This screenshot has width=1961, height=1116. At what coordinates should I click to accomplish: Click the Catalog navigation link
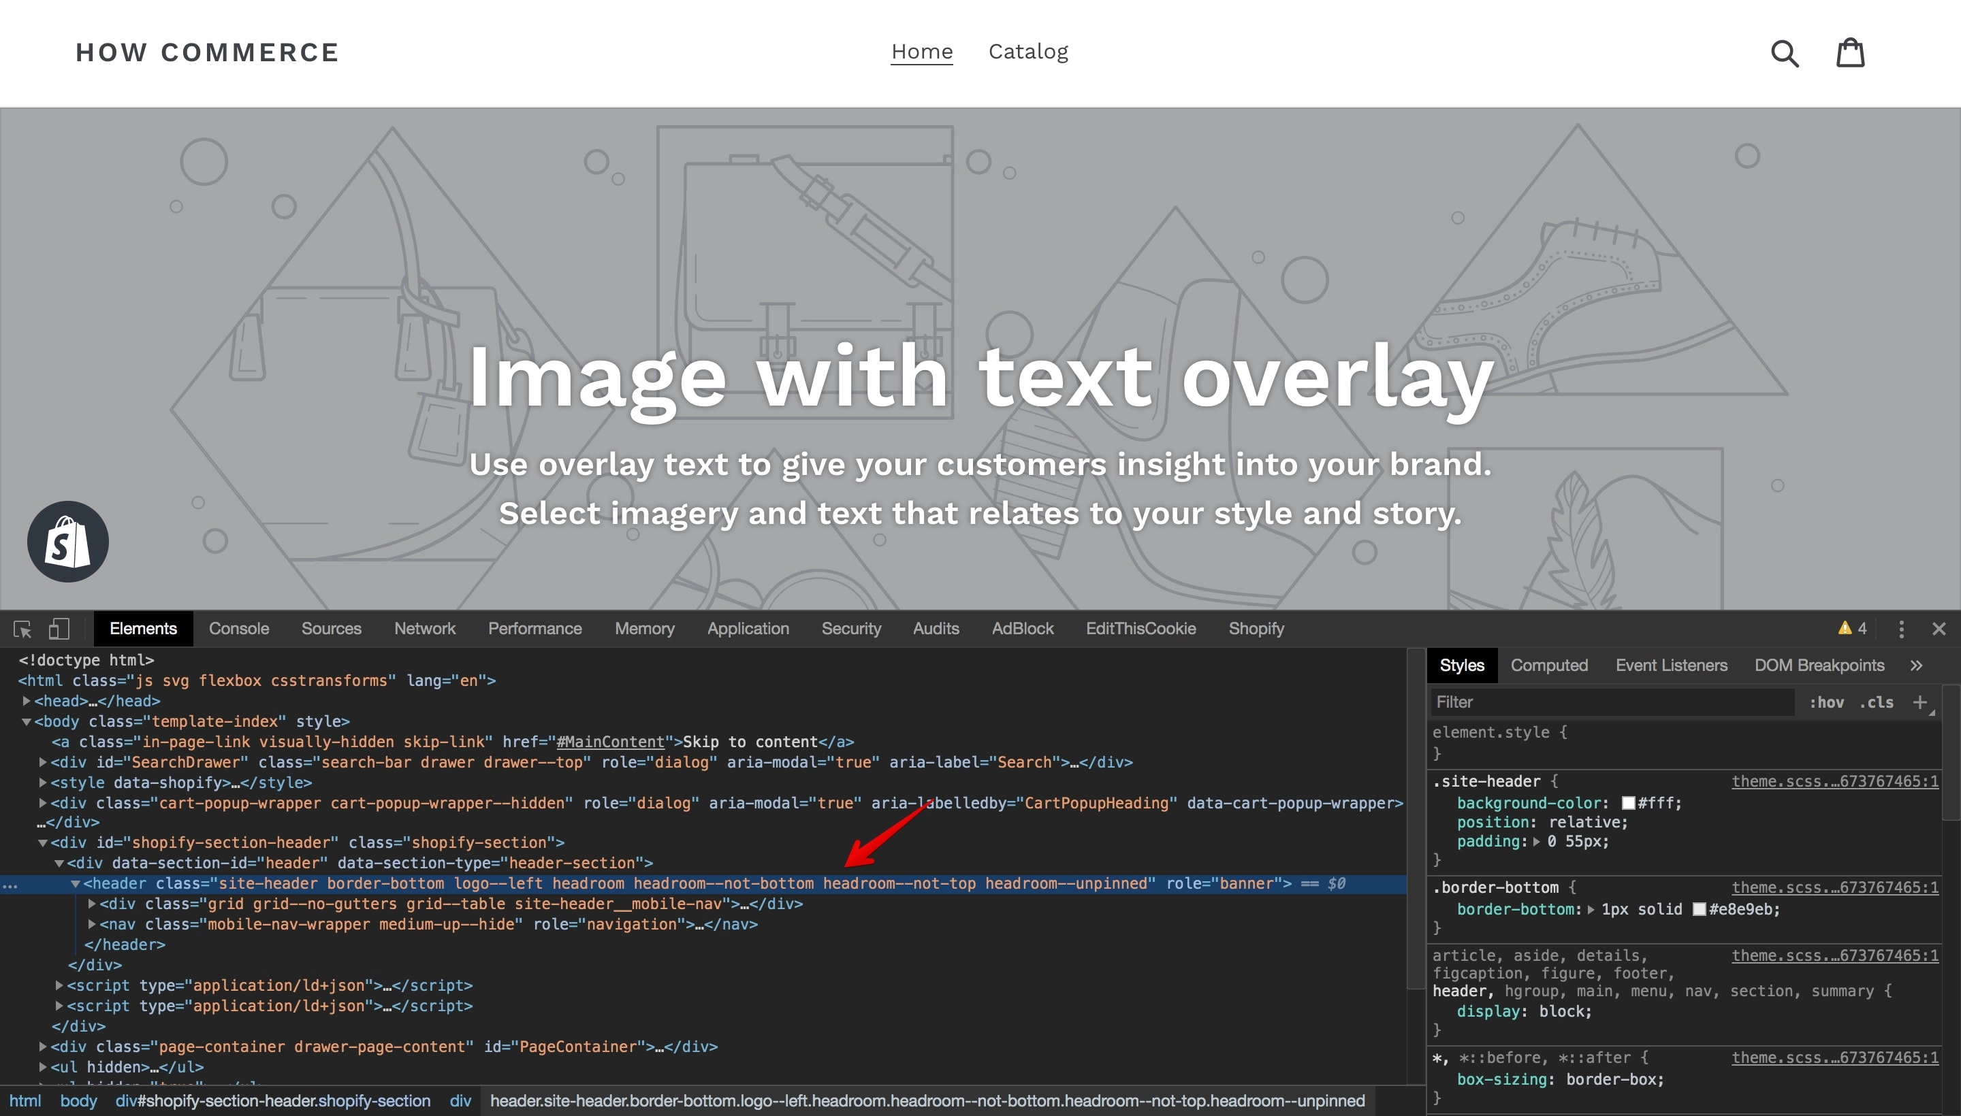coord(1028,51)
